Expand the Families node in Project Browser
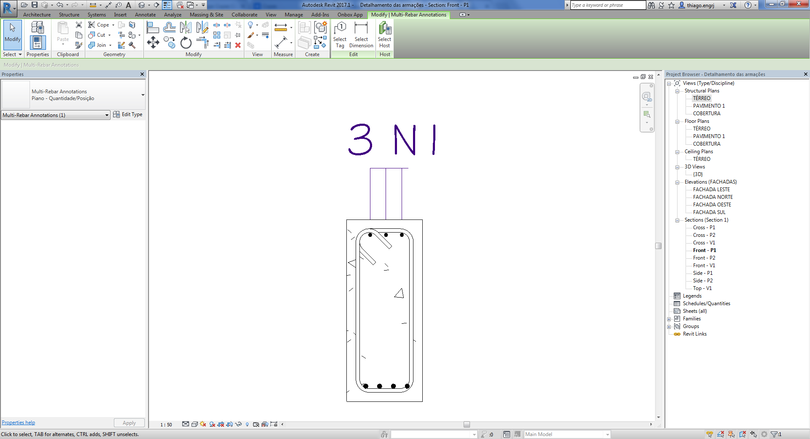Image resolution: width=810 pixels, height=439 pixels. (x=669, y=319)
